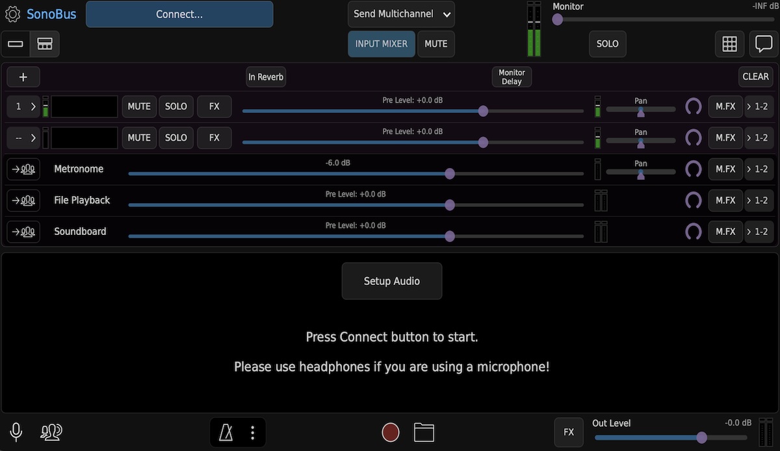Click the microphone icon at bottom left
The image size is (780, 451).
(16, 432)
